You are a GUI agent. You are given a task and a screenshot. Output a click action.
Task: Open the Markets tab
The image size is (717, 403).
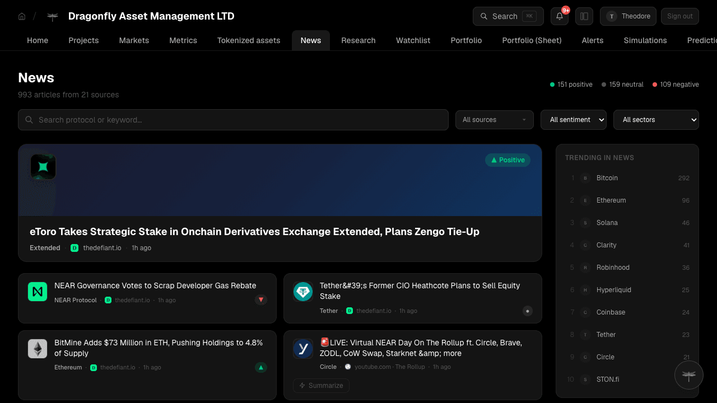point(134,40)
